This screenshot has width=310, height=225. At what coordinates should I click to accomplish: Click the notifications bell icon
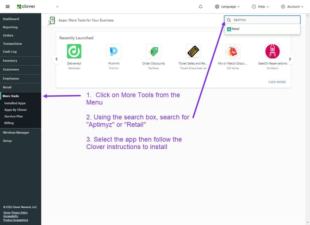click(x=200, y=6)
